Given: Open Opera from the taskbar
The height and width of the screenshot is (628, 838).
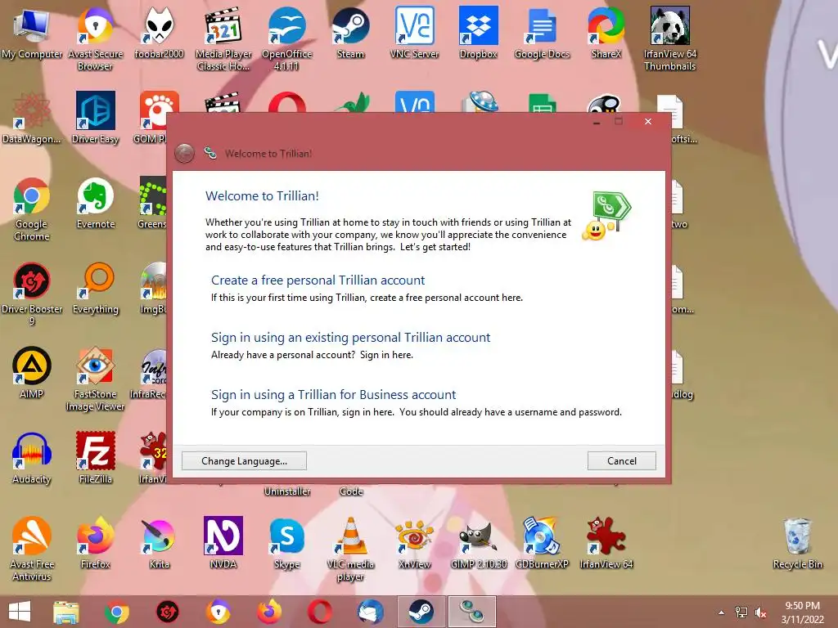Looking at the screenshot, I should 320,612.
